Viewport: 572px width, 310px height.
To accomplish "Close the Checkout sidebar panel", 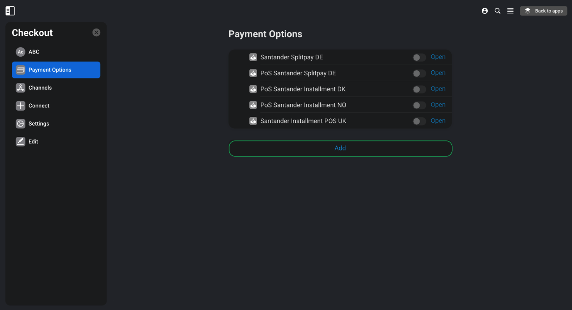I will coord(96,33).
